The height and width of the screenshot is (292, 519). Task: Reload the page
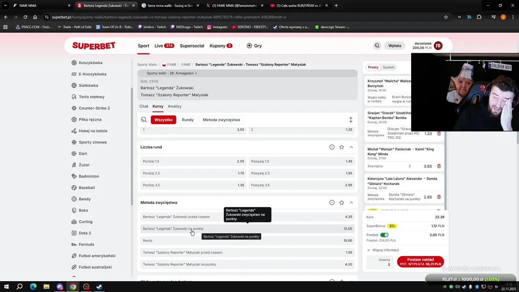[x=25, y=17]
